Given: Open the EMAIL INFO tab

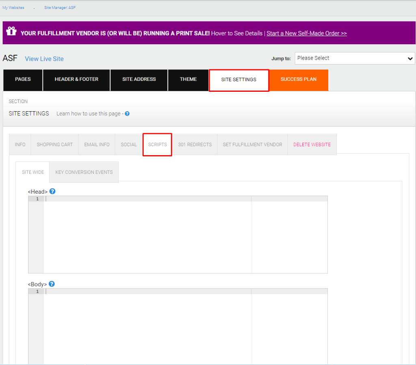Looking at the screenshot, I should (97, 144).
